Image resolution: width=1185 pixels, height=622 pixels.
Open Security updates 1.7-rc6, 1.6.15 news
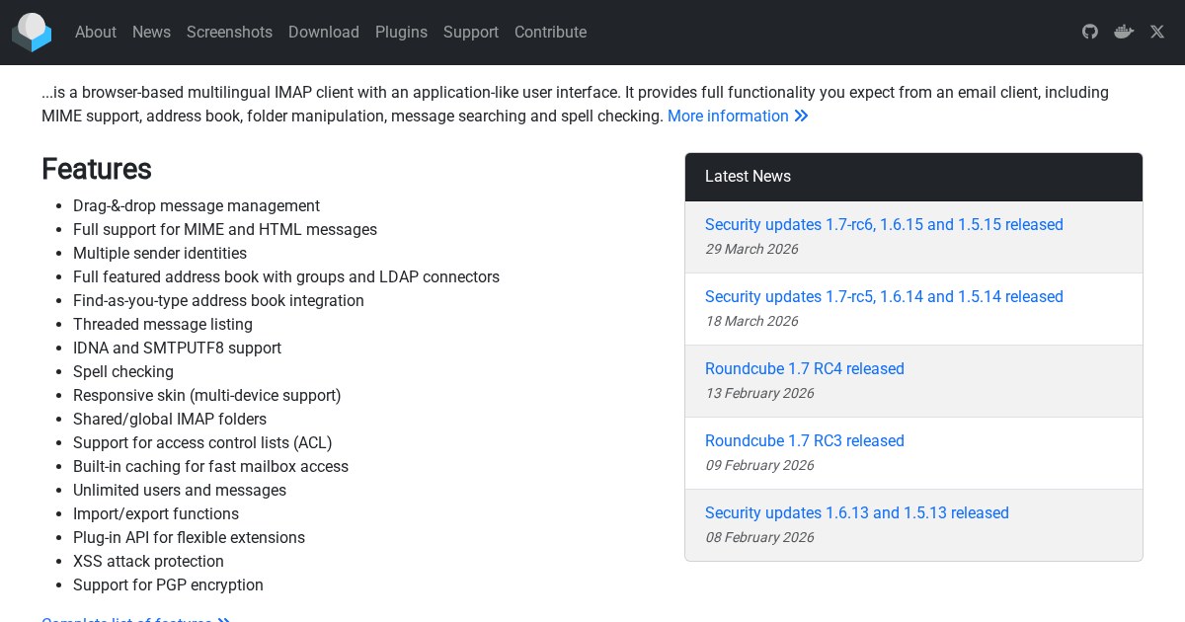884,225
